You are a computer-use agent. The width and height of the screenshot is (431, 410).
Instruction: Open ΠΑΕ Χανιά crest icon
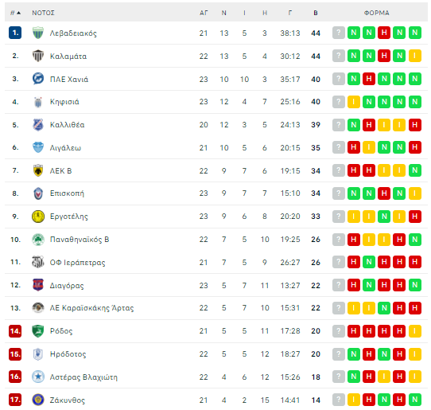tap(38, 79)
